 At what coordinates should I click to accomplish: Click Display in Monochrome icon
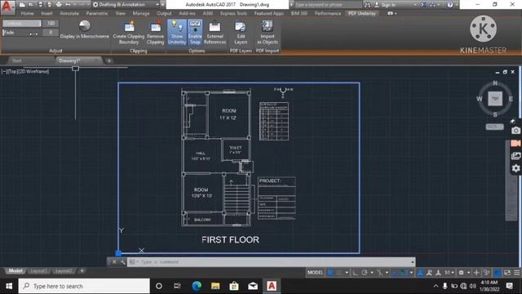[x=85, y=26]
